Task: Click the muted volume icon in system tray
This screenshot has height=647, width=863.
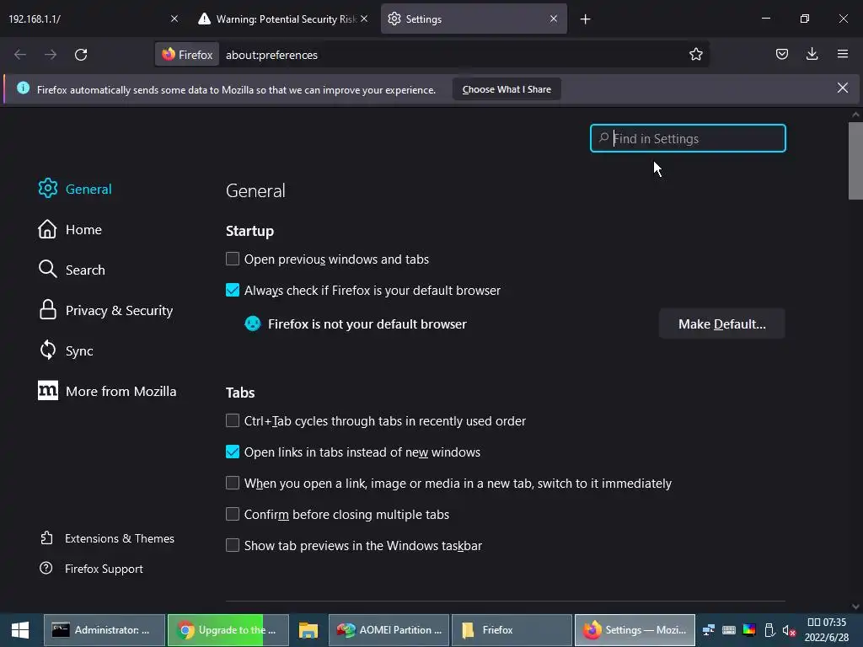Action: (x=789, y=630)
